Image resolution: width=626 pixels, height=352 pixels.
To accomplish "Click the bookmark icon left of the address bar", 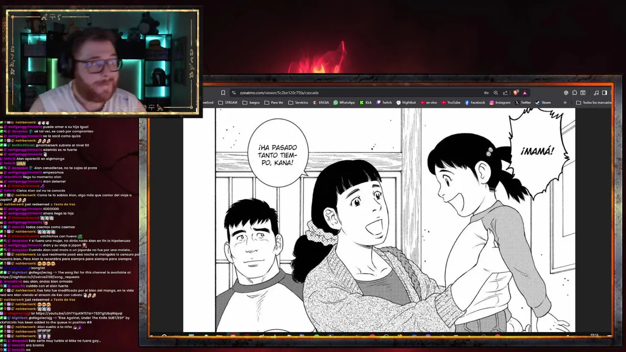I will [223, 93].
